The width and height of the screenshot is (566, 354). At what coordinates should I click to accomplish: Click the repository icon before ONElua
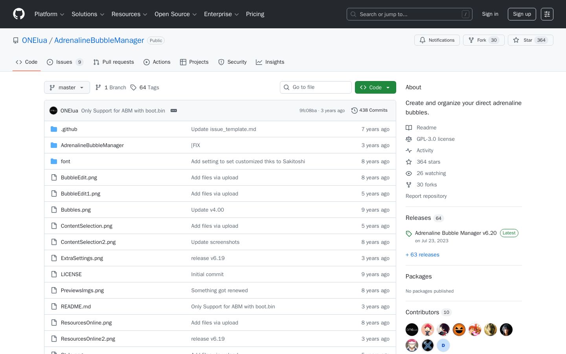pyautogui.click(x=16, y=41)
